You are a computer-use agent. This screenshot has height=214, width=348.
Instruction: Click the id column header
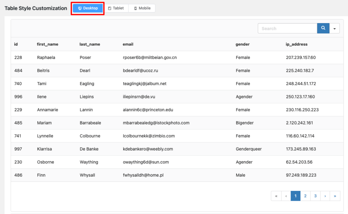coord(16,44)
